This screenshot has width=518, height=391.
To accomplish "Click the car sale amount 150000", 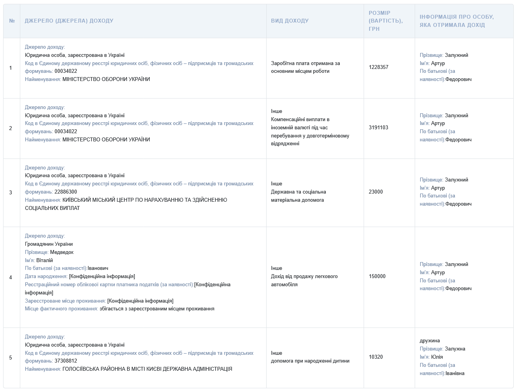I will point(377,276).
